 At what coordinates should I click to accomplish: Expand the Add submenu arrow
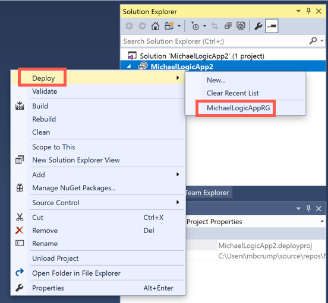[x=178, y=174]
